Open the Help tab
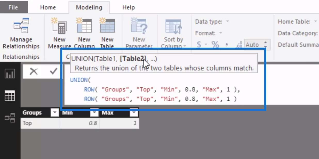 pyautogui.click(x=129, y=7)
